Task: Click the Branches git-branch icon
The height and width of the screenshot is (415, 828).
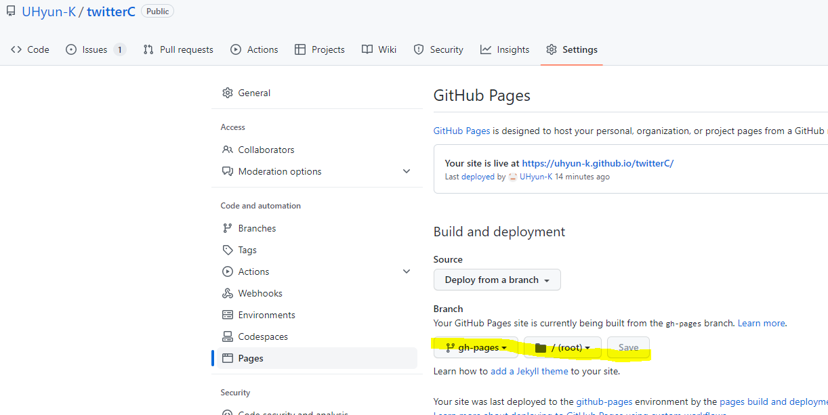Action: (x=228, y=228)
